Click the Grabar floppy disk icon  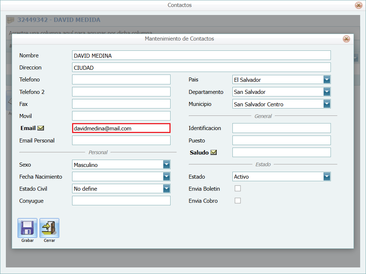(27, 228)
